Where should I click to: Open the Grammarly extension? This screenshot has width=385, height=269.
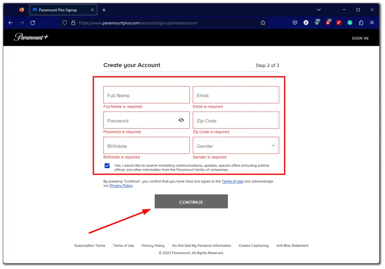350,22
